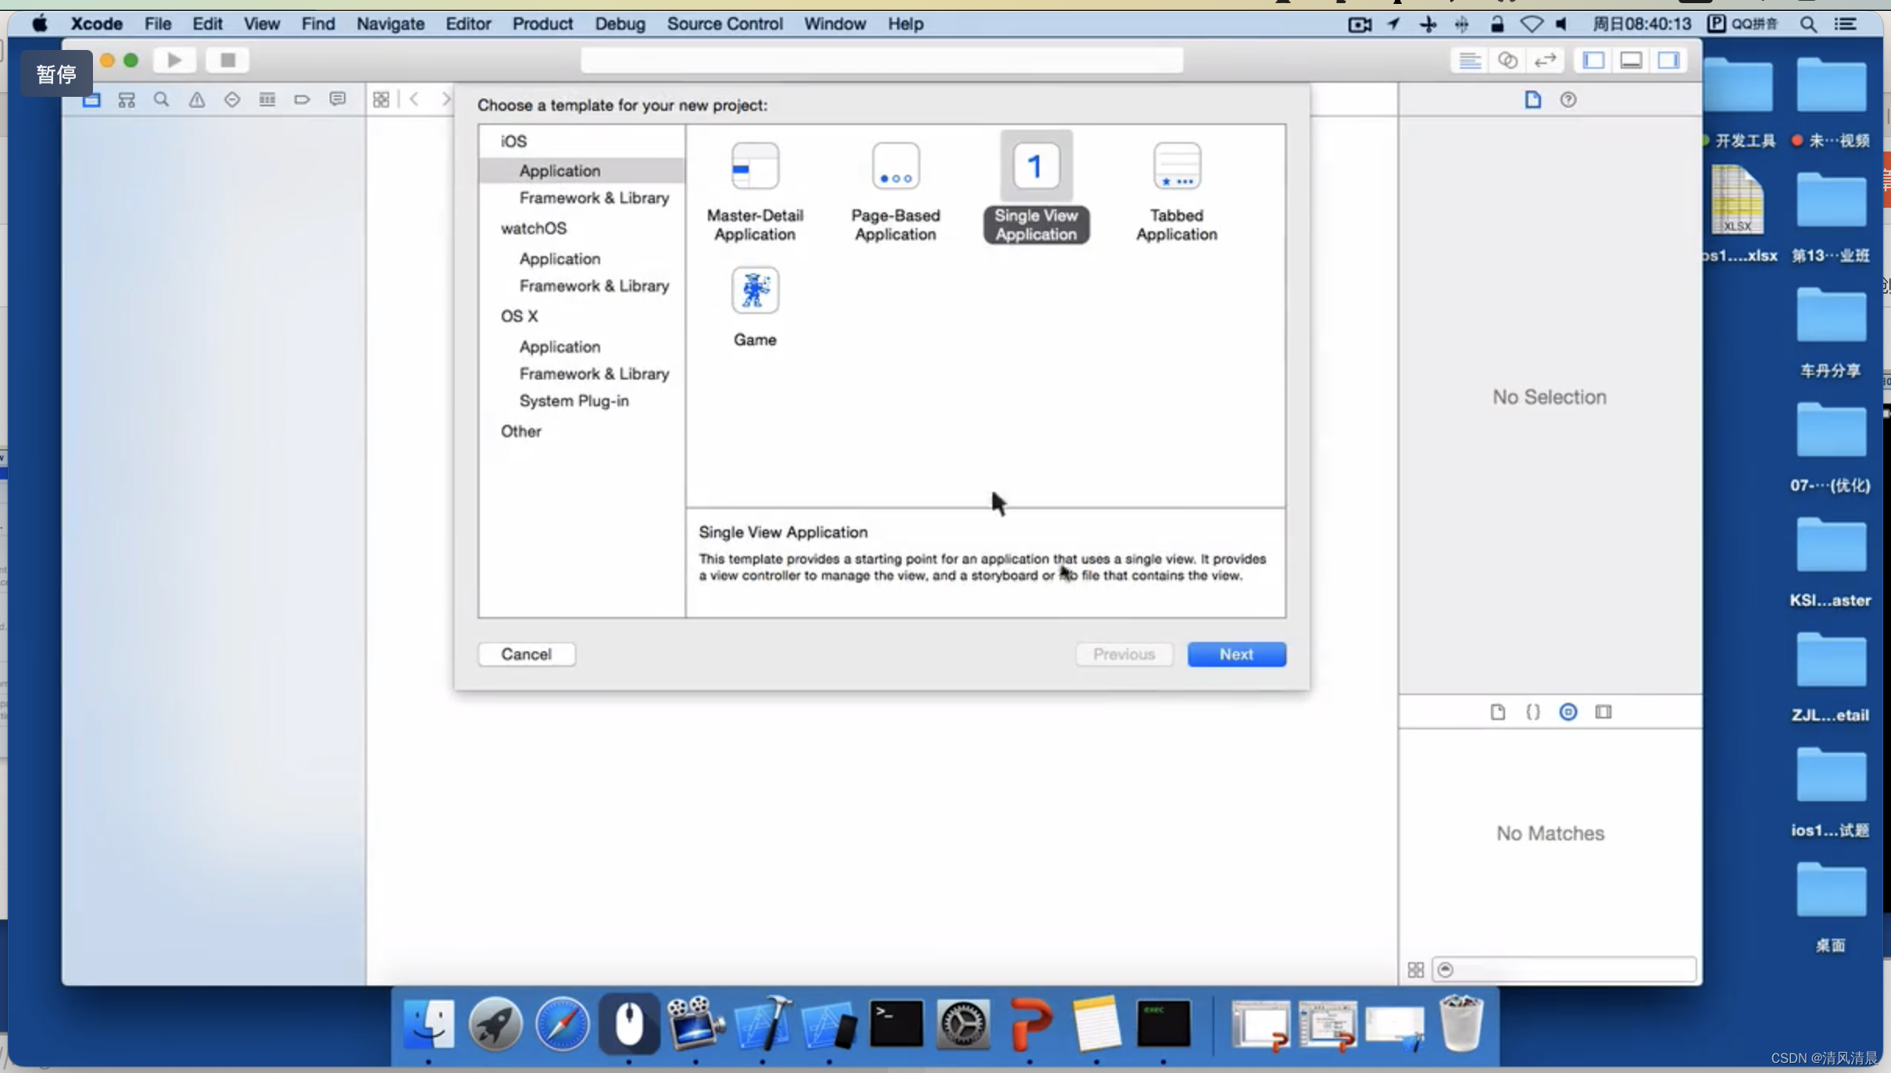Show the Assistant editor
This screenshot has width=1891, height=1073.
coord(1507,60)
